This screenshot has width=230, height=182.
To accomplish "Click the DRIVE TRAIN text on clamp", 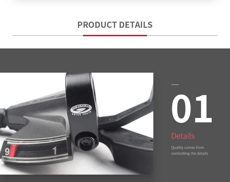I will point(82,113).
